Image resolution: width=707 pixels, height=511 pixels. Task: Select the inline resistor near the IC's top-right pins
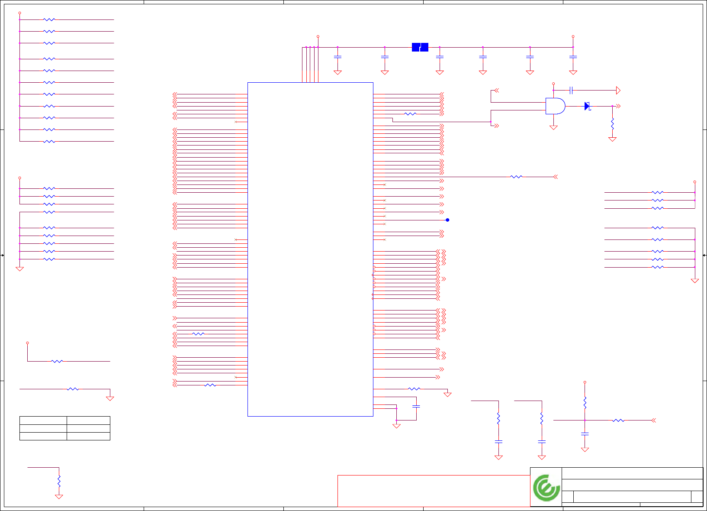click(x=410, y=114)
